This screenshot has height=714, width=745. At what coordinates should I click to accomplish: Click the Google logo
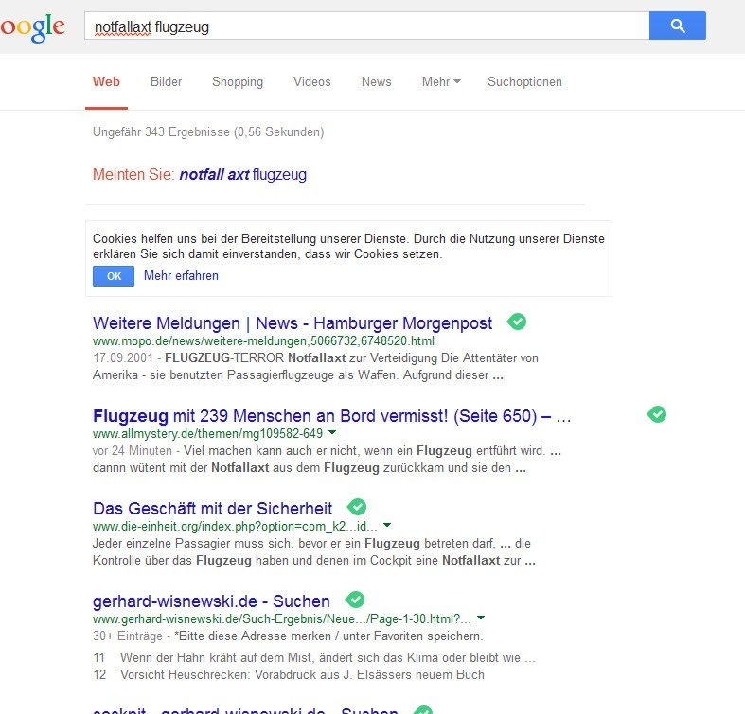click(32, 27)
